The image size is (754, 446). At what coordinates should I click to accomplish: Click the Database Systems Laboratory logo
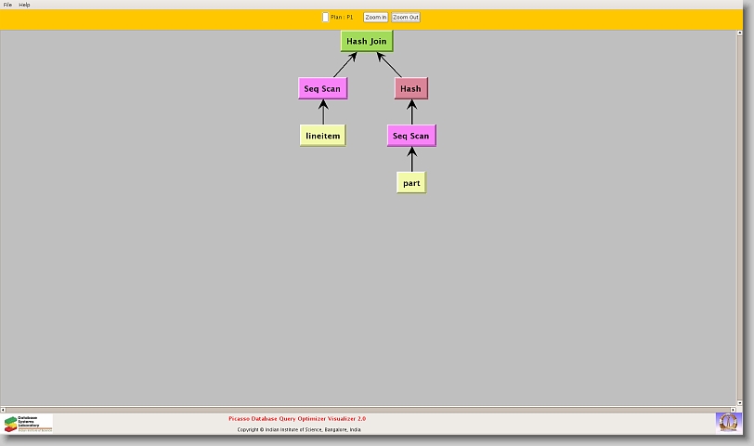[x=28, y=424]
